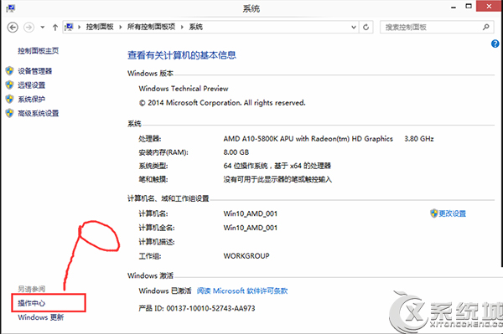The width and height of the screenshot is (503, 334).
Task: Select 所有控制面板项 breadcrumb
Action: pyautogui.click(x=151, y=27)
